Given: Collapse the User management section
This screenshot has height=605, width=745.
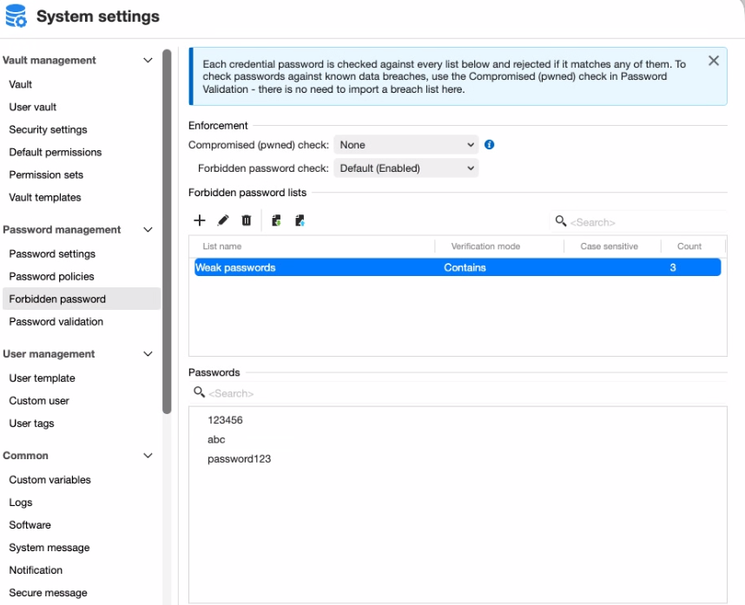Looking at the screenshot, I should tap(148, 354).
